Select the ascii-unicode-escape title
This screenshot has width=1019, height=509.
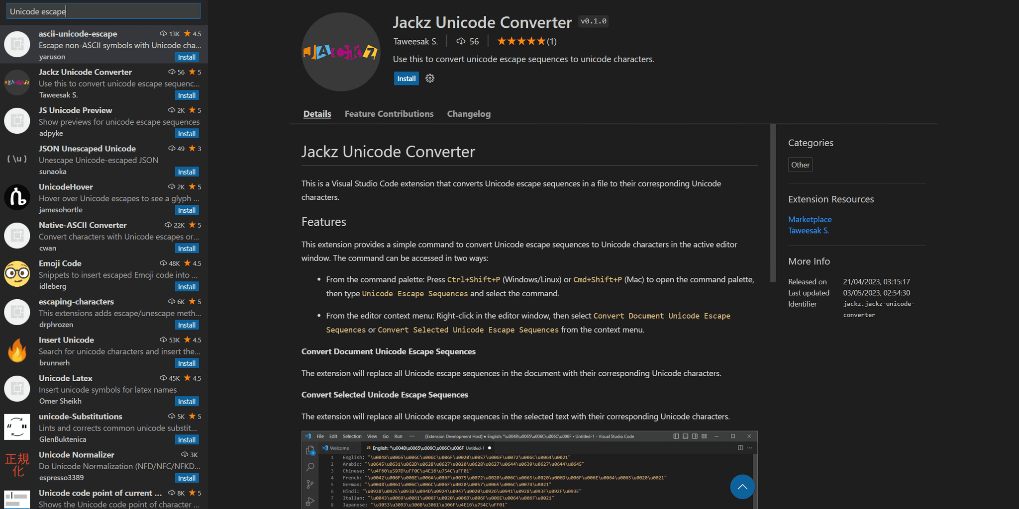click(x=78, y=34)
